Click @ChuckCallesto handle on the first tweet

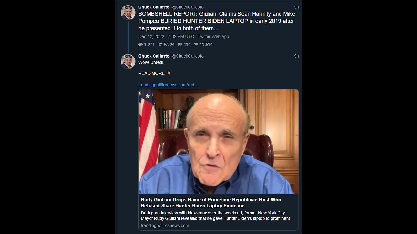tap(187, 7)
